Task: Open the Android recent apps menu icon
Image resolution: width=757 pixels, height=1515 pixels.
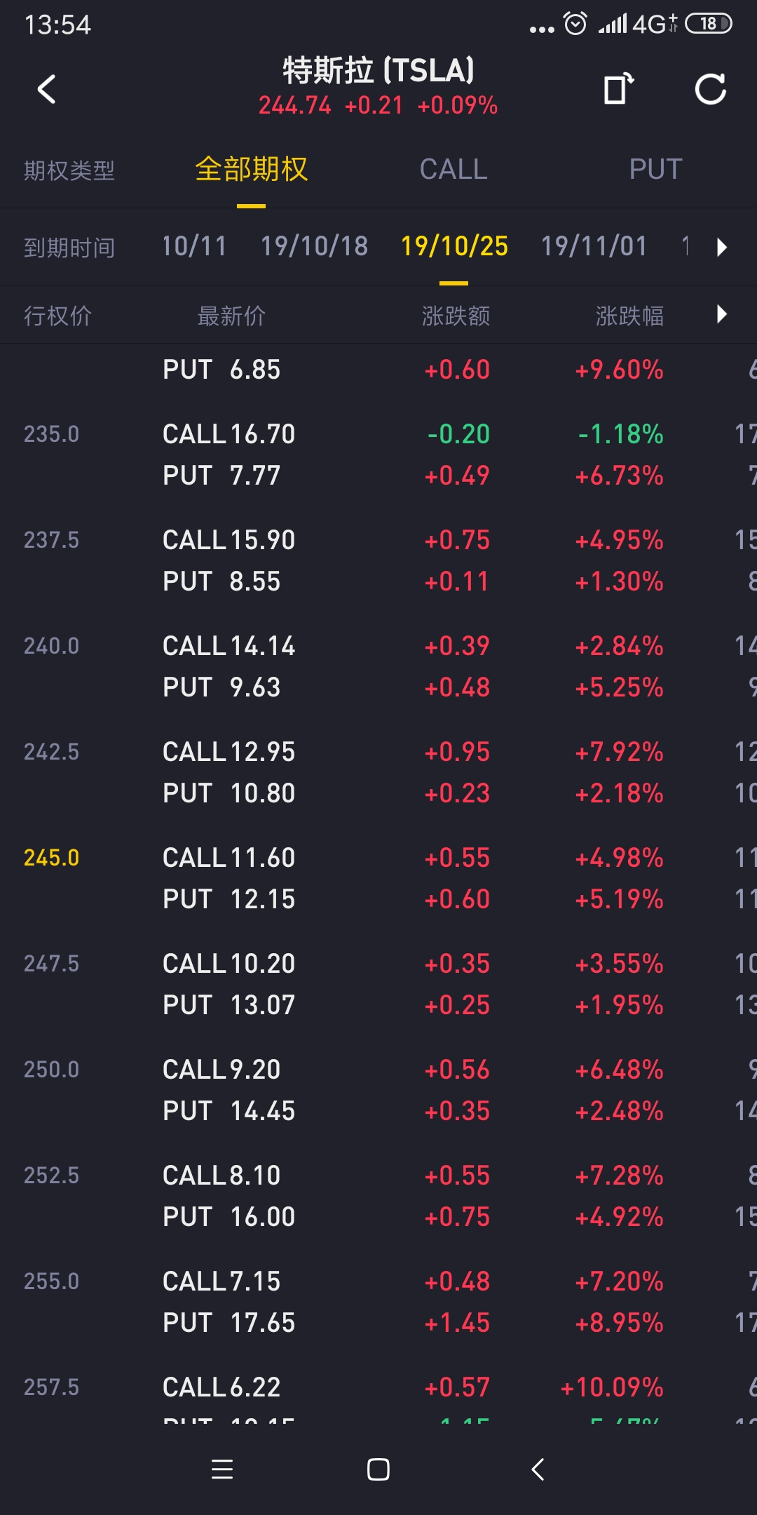Action: (x=222, y=1469)
